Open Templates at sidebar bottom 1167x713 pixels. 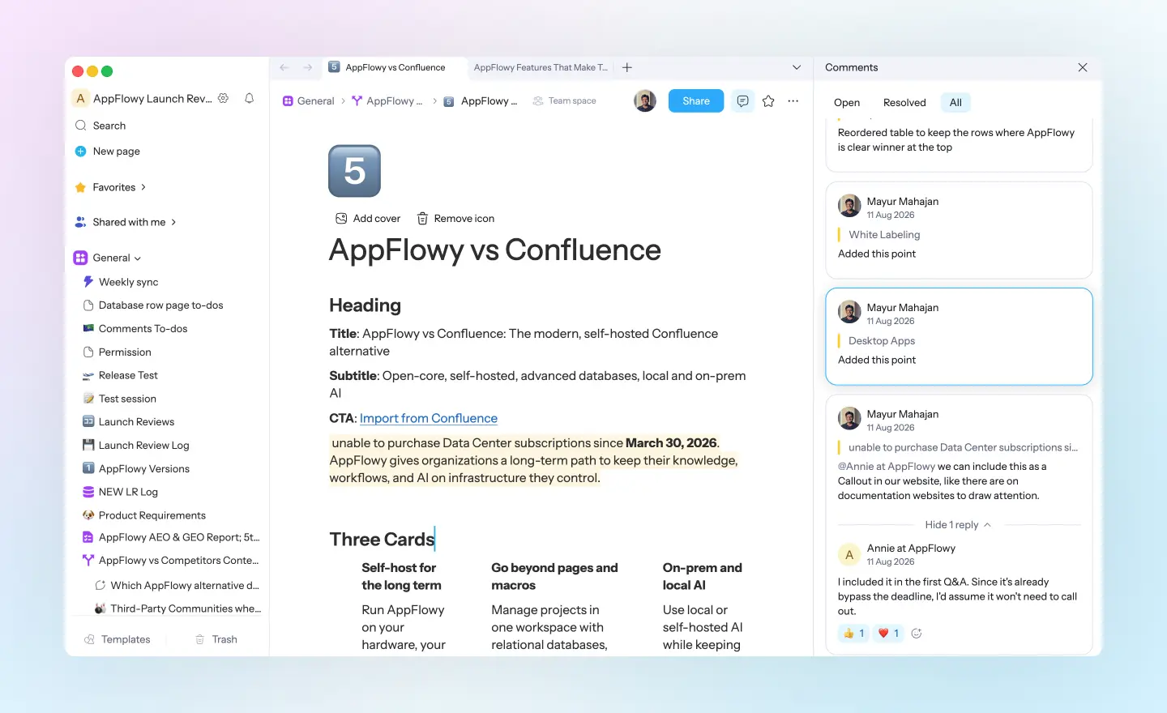tap(118, 639)
